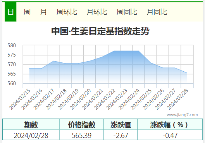Switch to 周环比 tab
The width and height of the screenshot is (205, 143).
point(67,12)
